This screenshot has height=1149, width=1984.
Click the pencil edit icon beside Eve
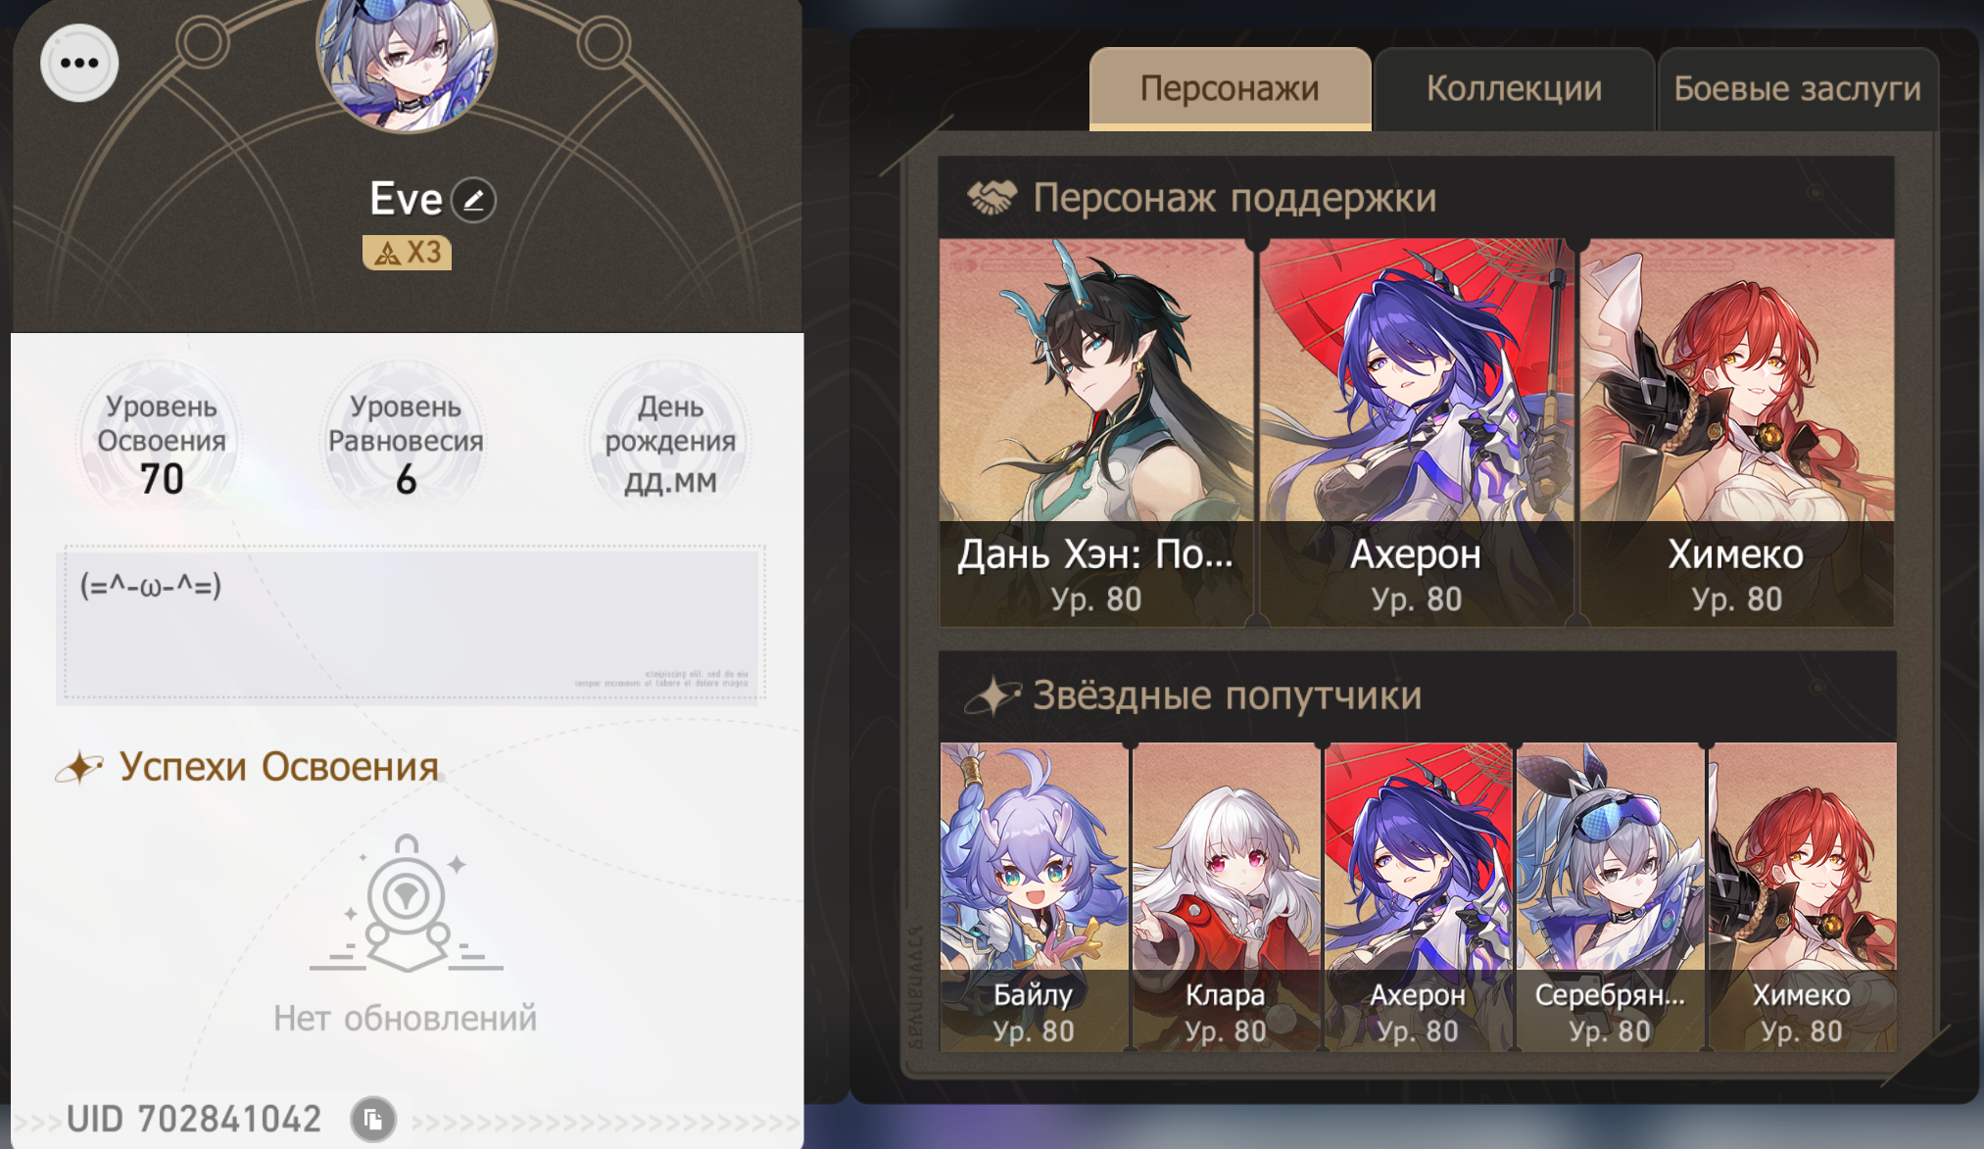[x=474, y=200]
